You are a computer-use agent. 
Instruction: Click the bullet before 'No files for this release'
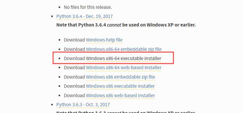pyautogui.click(x=60, y=7)
